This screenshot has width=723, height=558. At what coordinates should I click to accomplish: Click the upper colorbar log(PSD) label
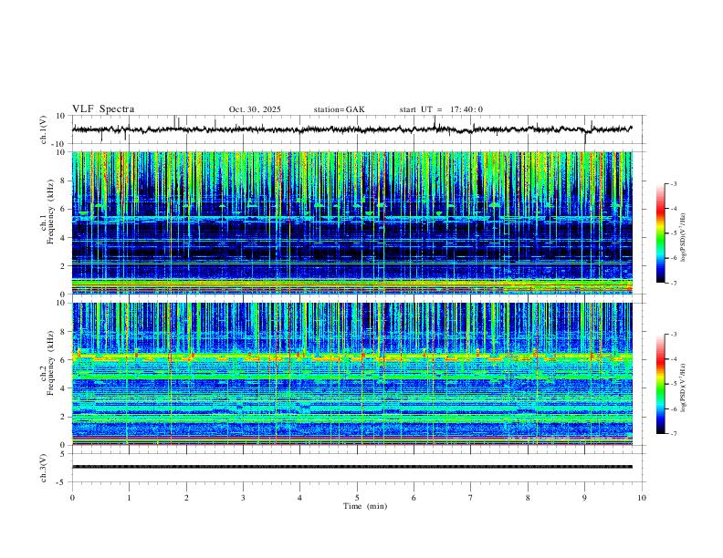coord(684,238)
